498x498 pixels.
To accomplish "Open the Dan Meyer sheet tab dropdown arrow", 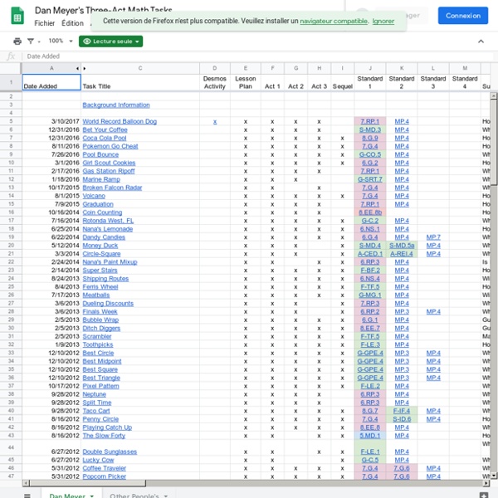I will point(92,496).
